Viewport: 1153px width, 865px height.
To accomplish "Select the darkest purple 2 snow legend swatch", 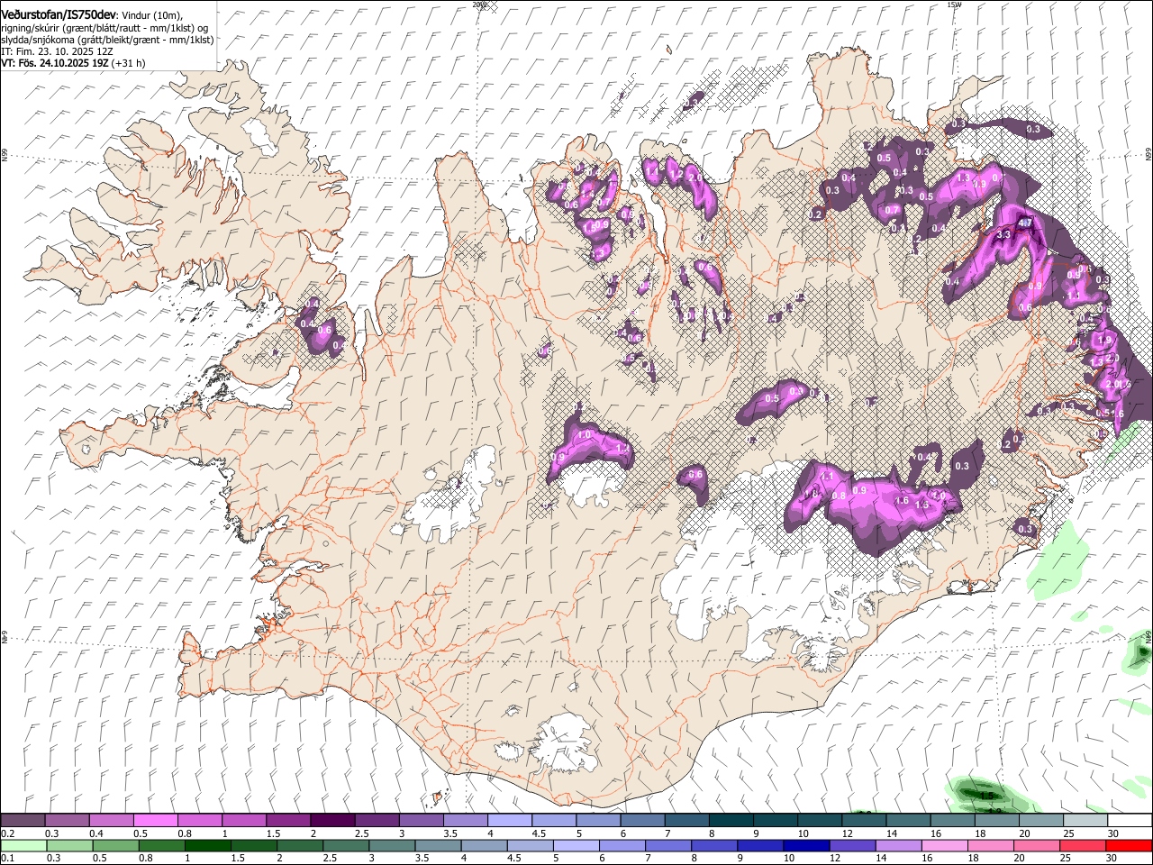I will (x=332, y=821).
